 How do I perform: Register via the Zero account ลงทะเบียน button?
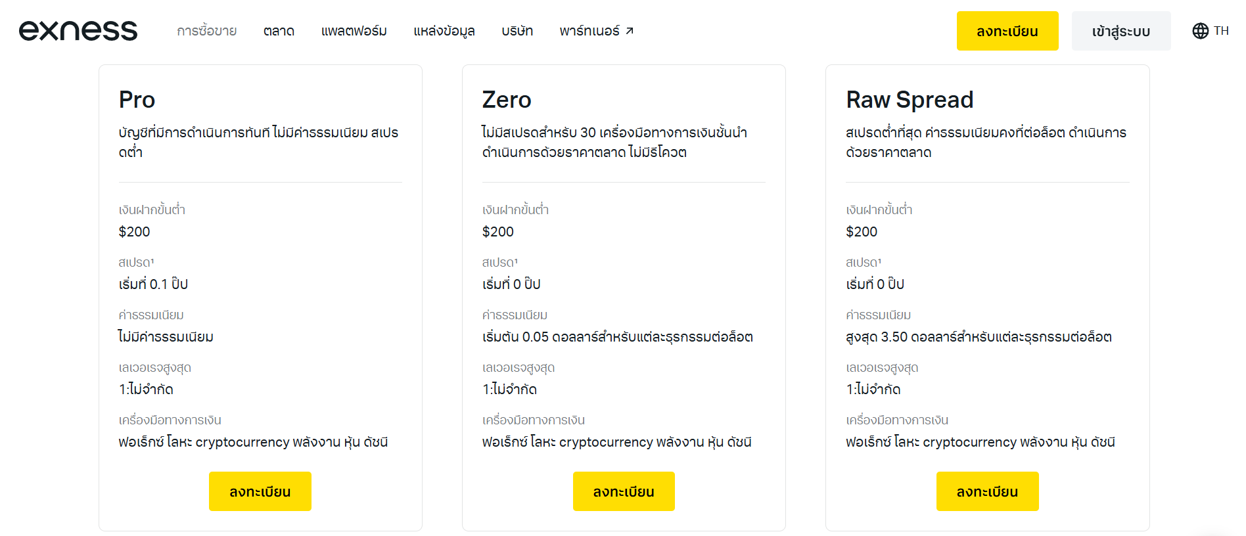(x=624, y=491)
